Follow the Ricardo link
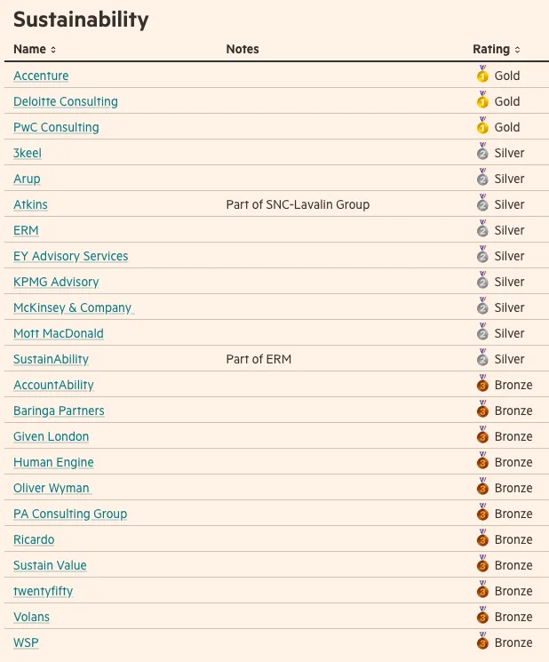 point(34,539)
